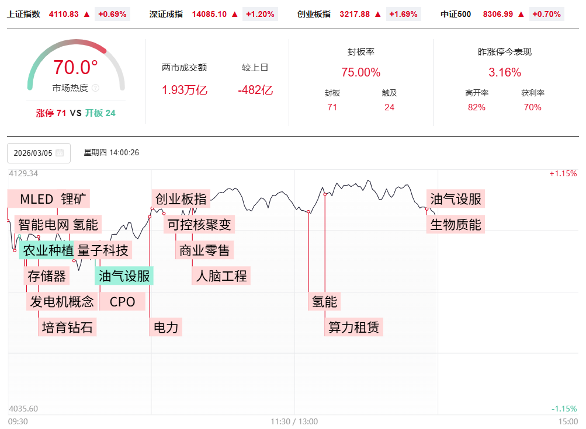
Task: Open the 人脑工程 sector tag
Action: coord(221,275)
